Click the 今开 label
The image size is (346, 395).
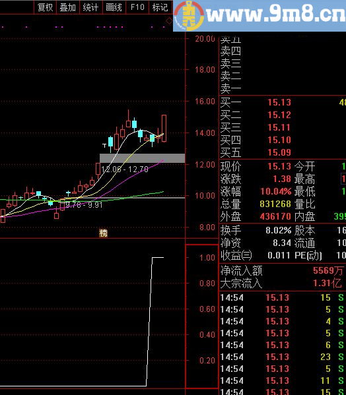click(x=305, y=166)
